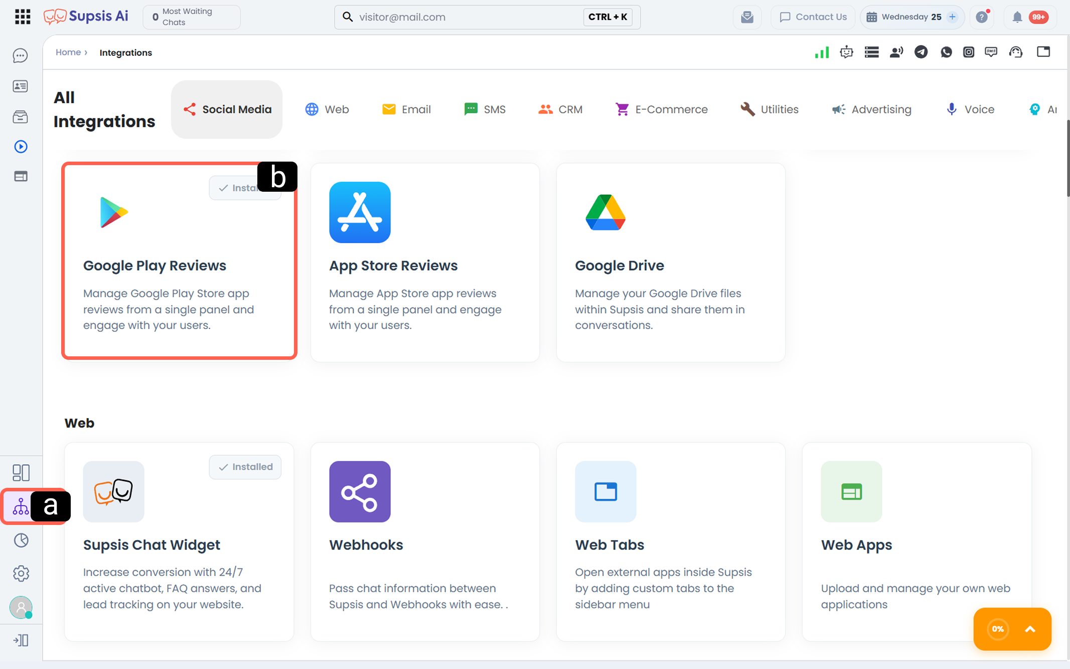Click Installed badge on Supsis Chat Widget
Screen dimensions: 1070x669
pyautogui.click(x=245, y=467)
